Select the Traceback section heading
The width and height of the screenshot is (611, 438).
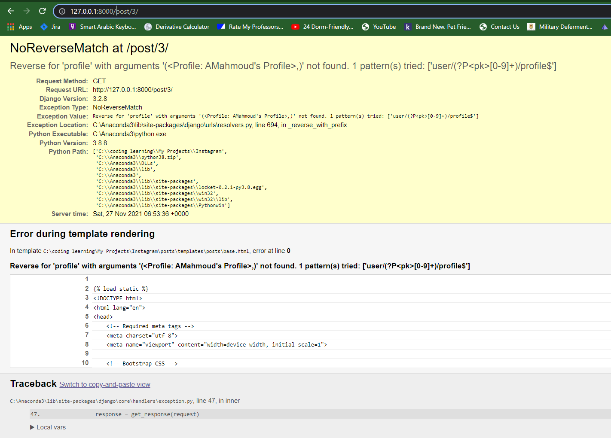point(34,384)
